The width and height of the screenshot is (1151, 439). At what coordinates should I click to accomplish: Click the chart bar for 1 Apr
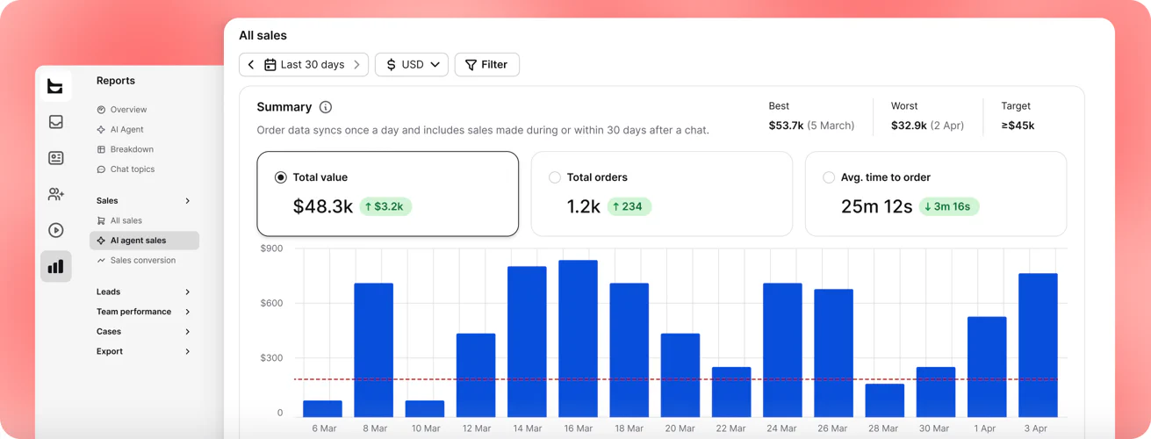[x=987, y=367]
